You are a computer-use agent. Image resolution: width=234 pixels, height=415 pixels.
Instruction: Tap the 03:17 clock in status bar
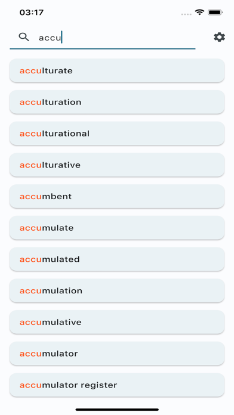point(32,13)
